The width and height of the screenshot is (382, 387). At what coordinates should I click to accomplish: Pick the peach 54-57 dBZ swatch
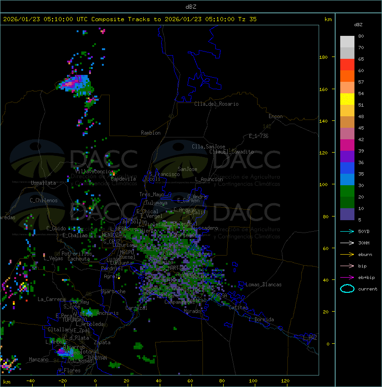click(x=347, y=88)
